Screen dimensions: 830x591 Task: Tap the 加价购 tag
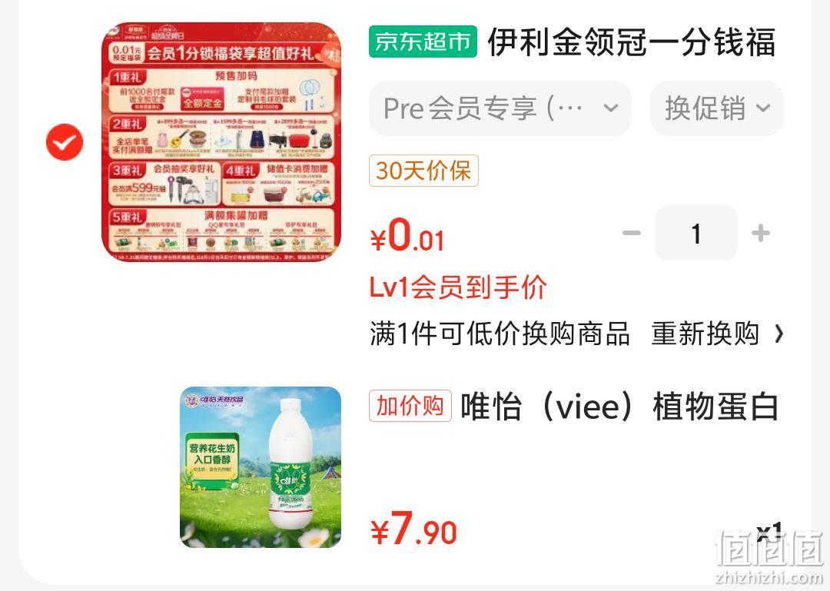pyautogui.click(x=410, y=406)
